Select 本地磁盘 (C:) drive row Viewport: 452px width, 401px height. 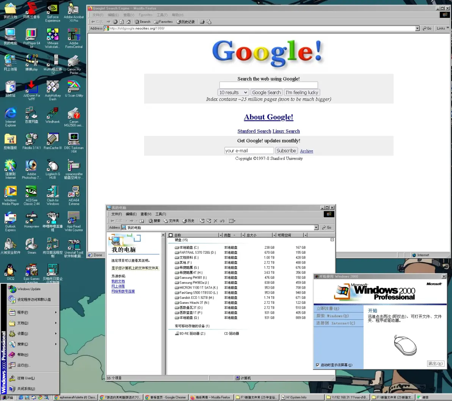pos(240,248)
